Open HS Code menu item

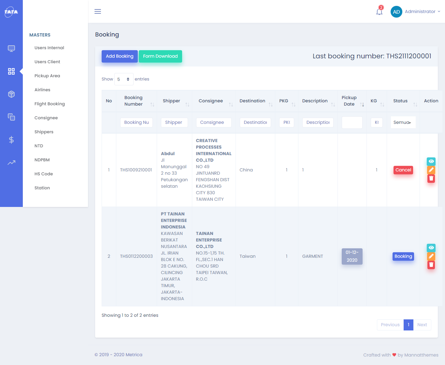pyautogui.click(x=44, y=174)
